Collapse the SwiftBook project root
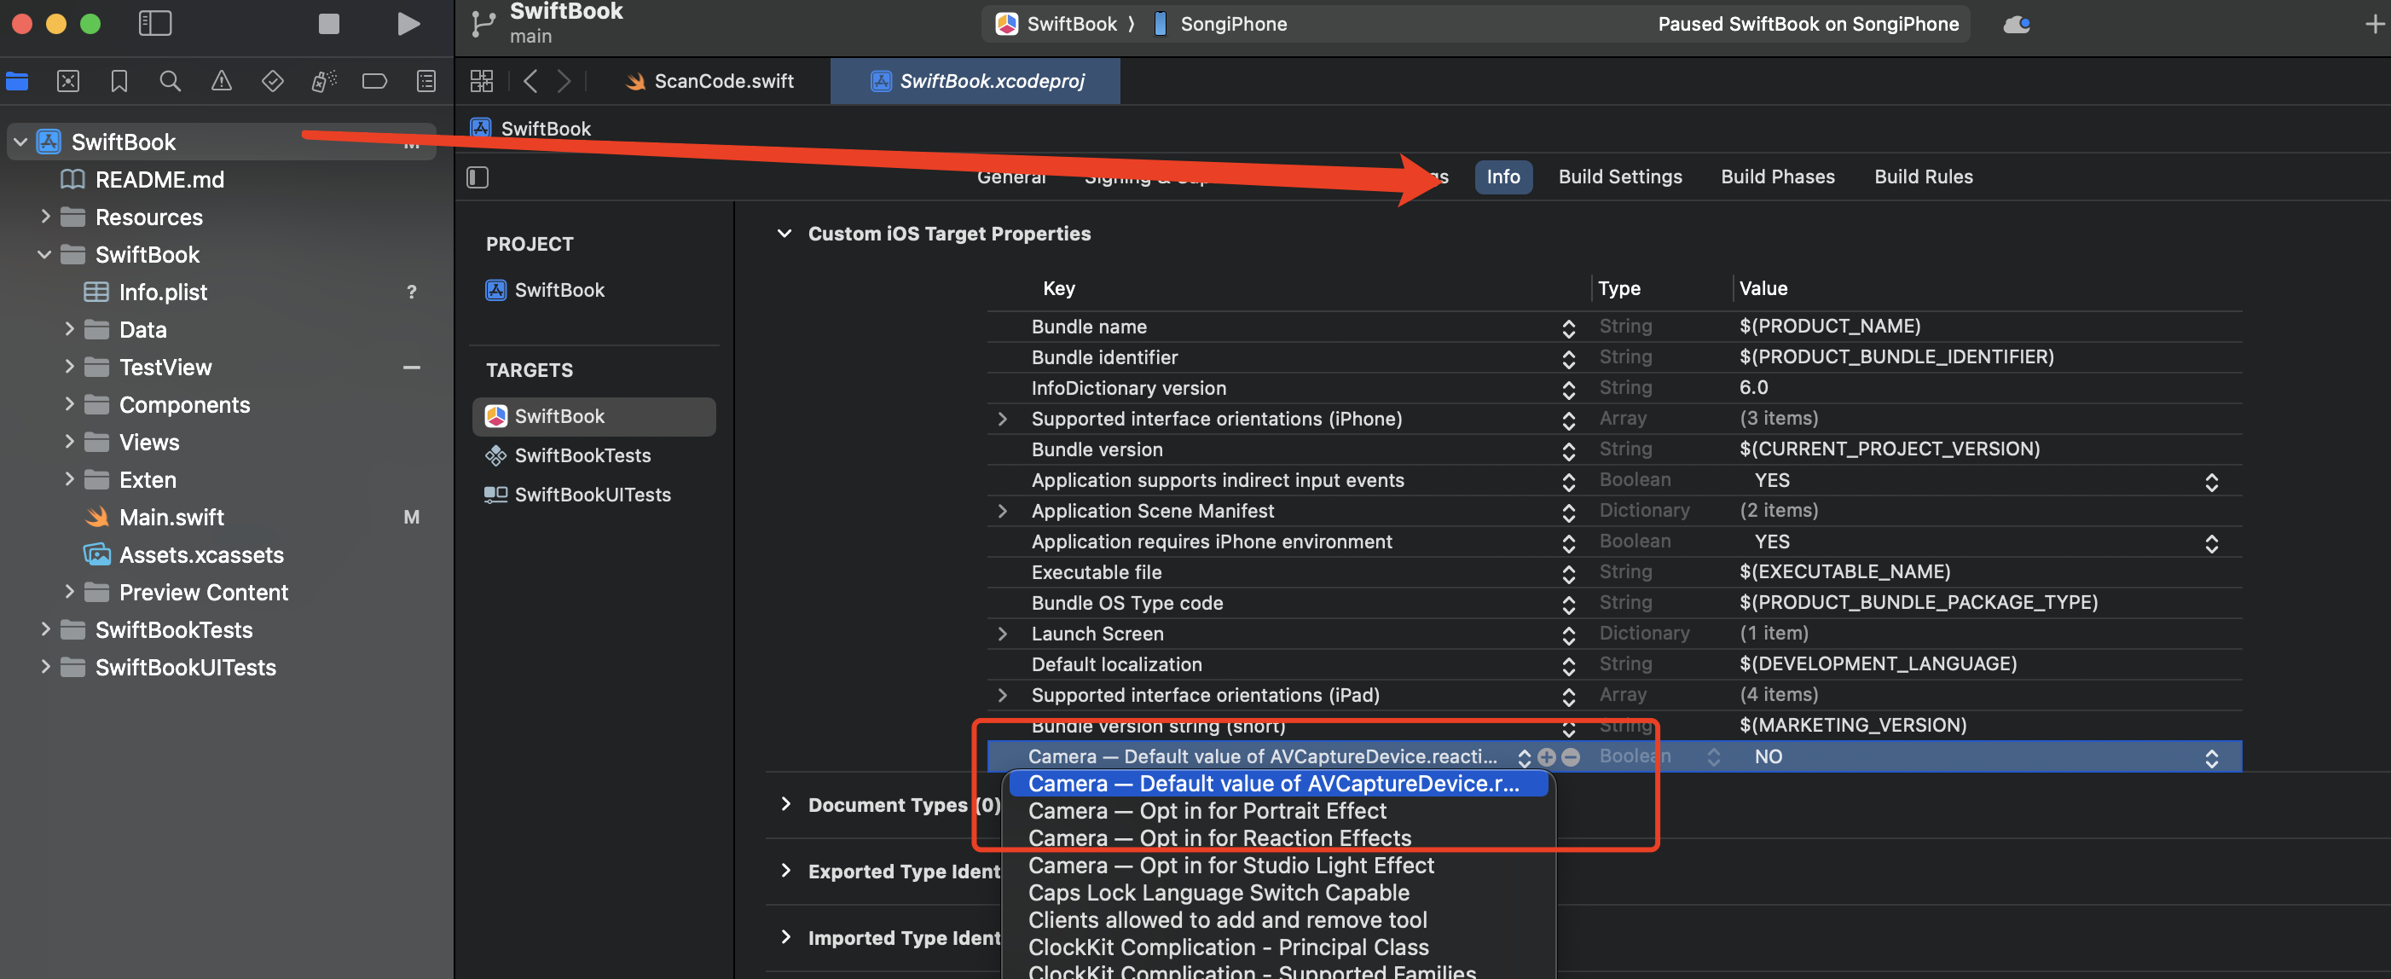The height and width of the screenshot is (979, 2391). (x=20, y=142)
